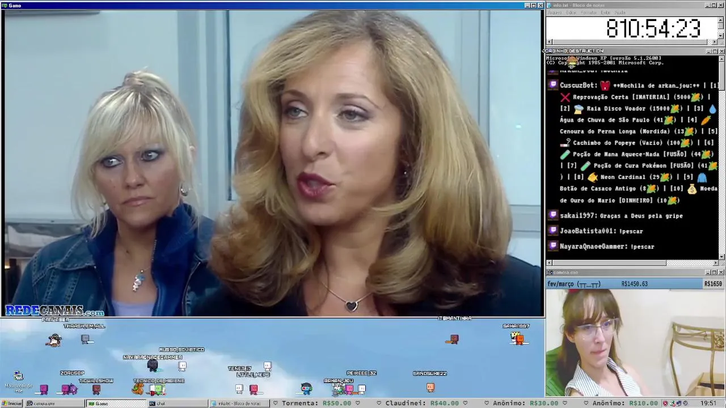This screenshot has height=408, width=726.
Task: Click the taskbar clock showing 19:51
Action: pos(708,403)
